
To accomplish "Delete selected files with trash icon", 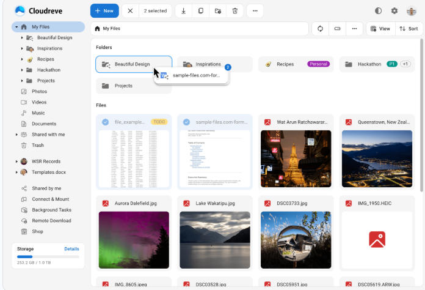I will 235,11.
